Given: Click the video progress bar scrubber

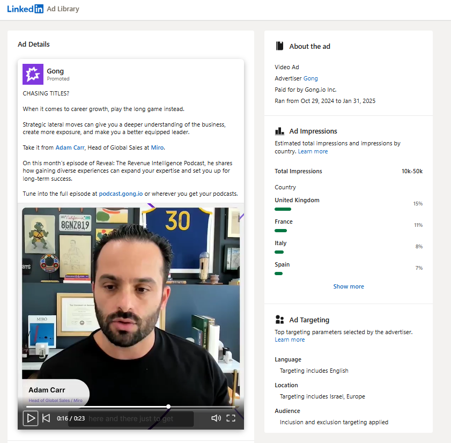Looking at the screenshot, I should coord(168,407).
